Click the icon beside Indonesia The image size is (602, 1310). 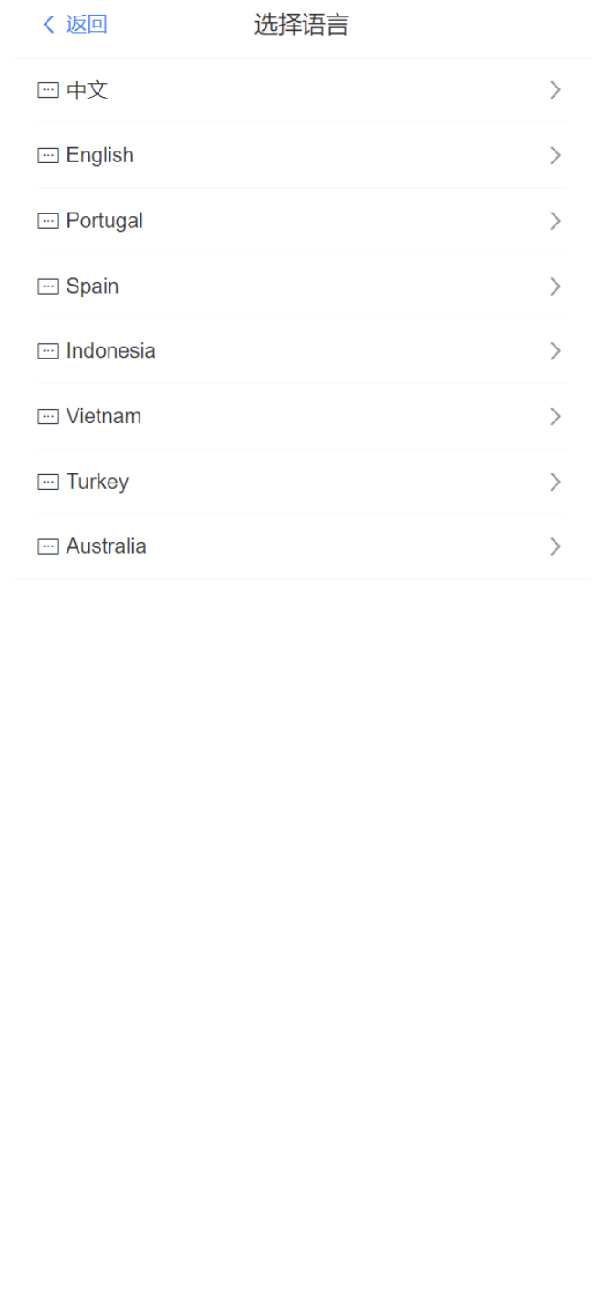tap(48, 351)
